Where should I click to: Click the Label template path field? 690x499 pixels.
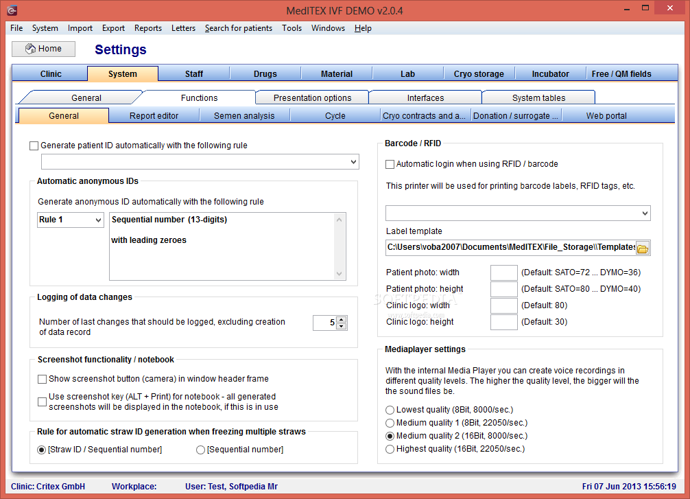[x=510, y=248]
